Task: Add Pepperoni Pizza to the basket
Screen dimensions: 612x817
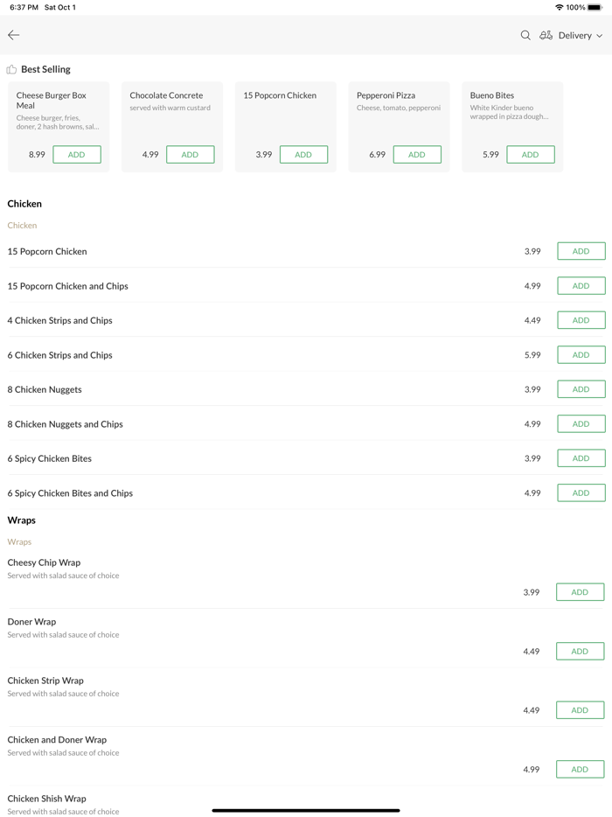Action: 417,155
